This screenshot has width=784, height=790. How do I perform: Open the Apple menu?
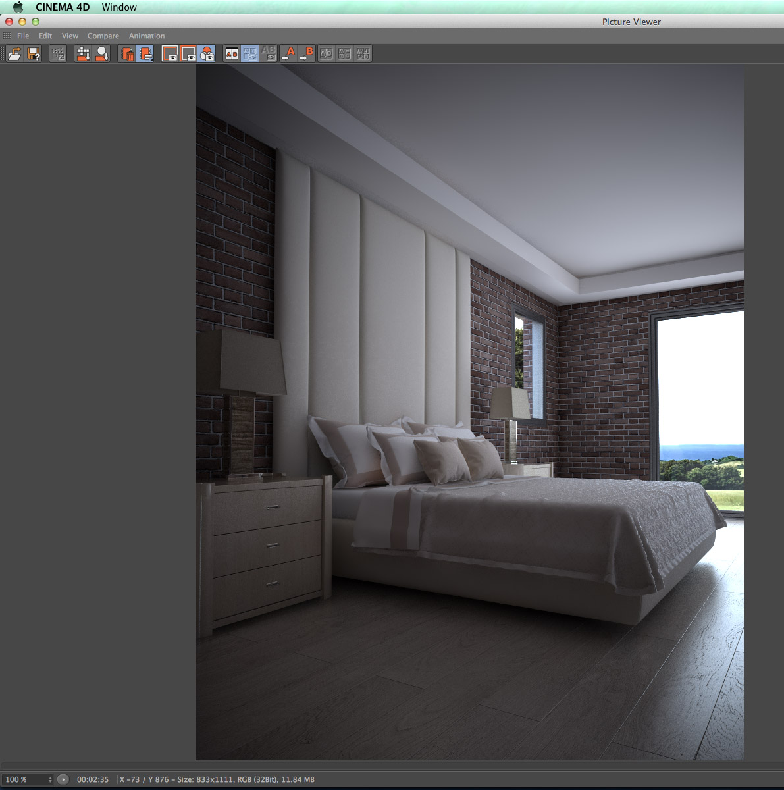coord(18,7)
